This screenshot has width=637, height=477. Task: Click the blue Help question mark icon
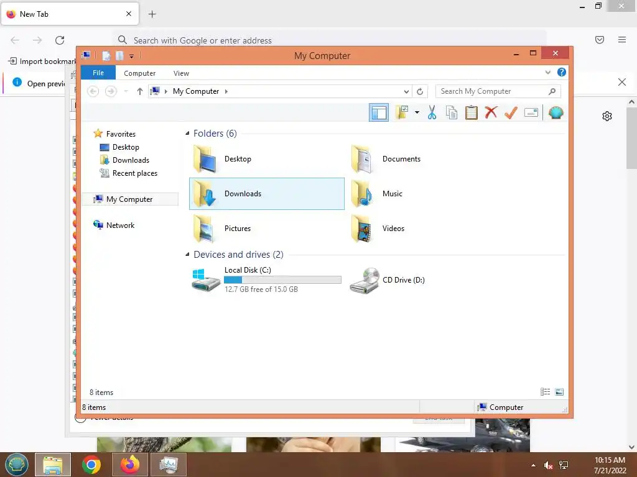click(x=562, y=72)
